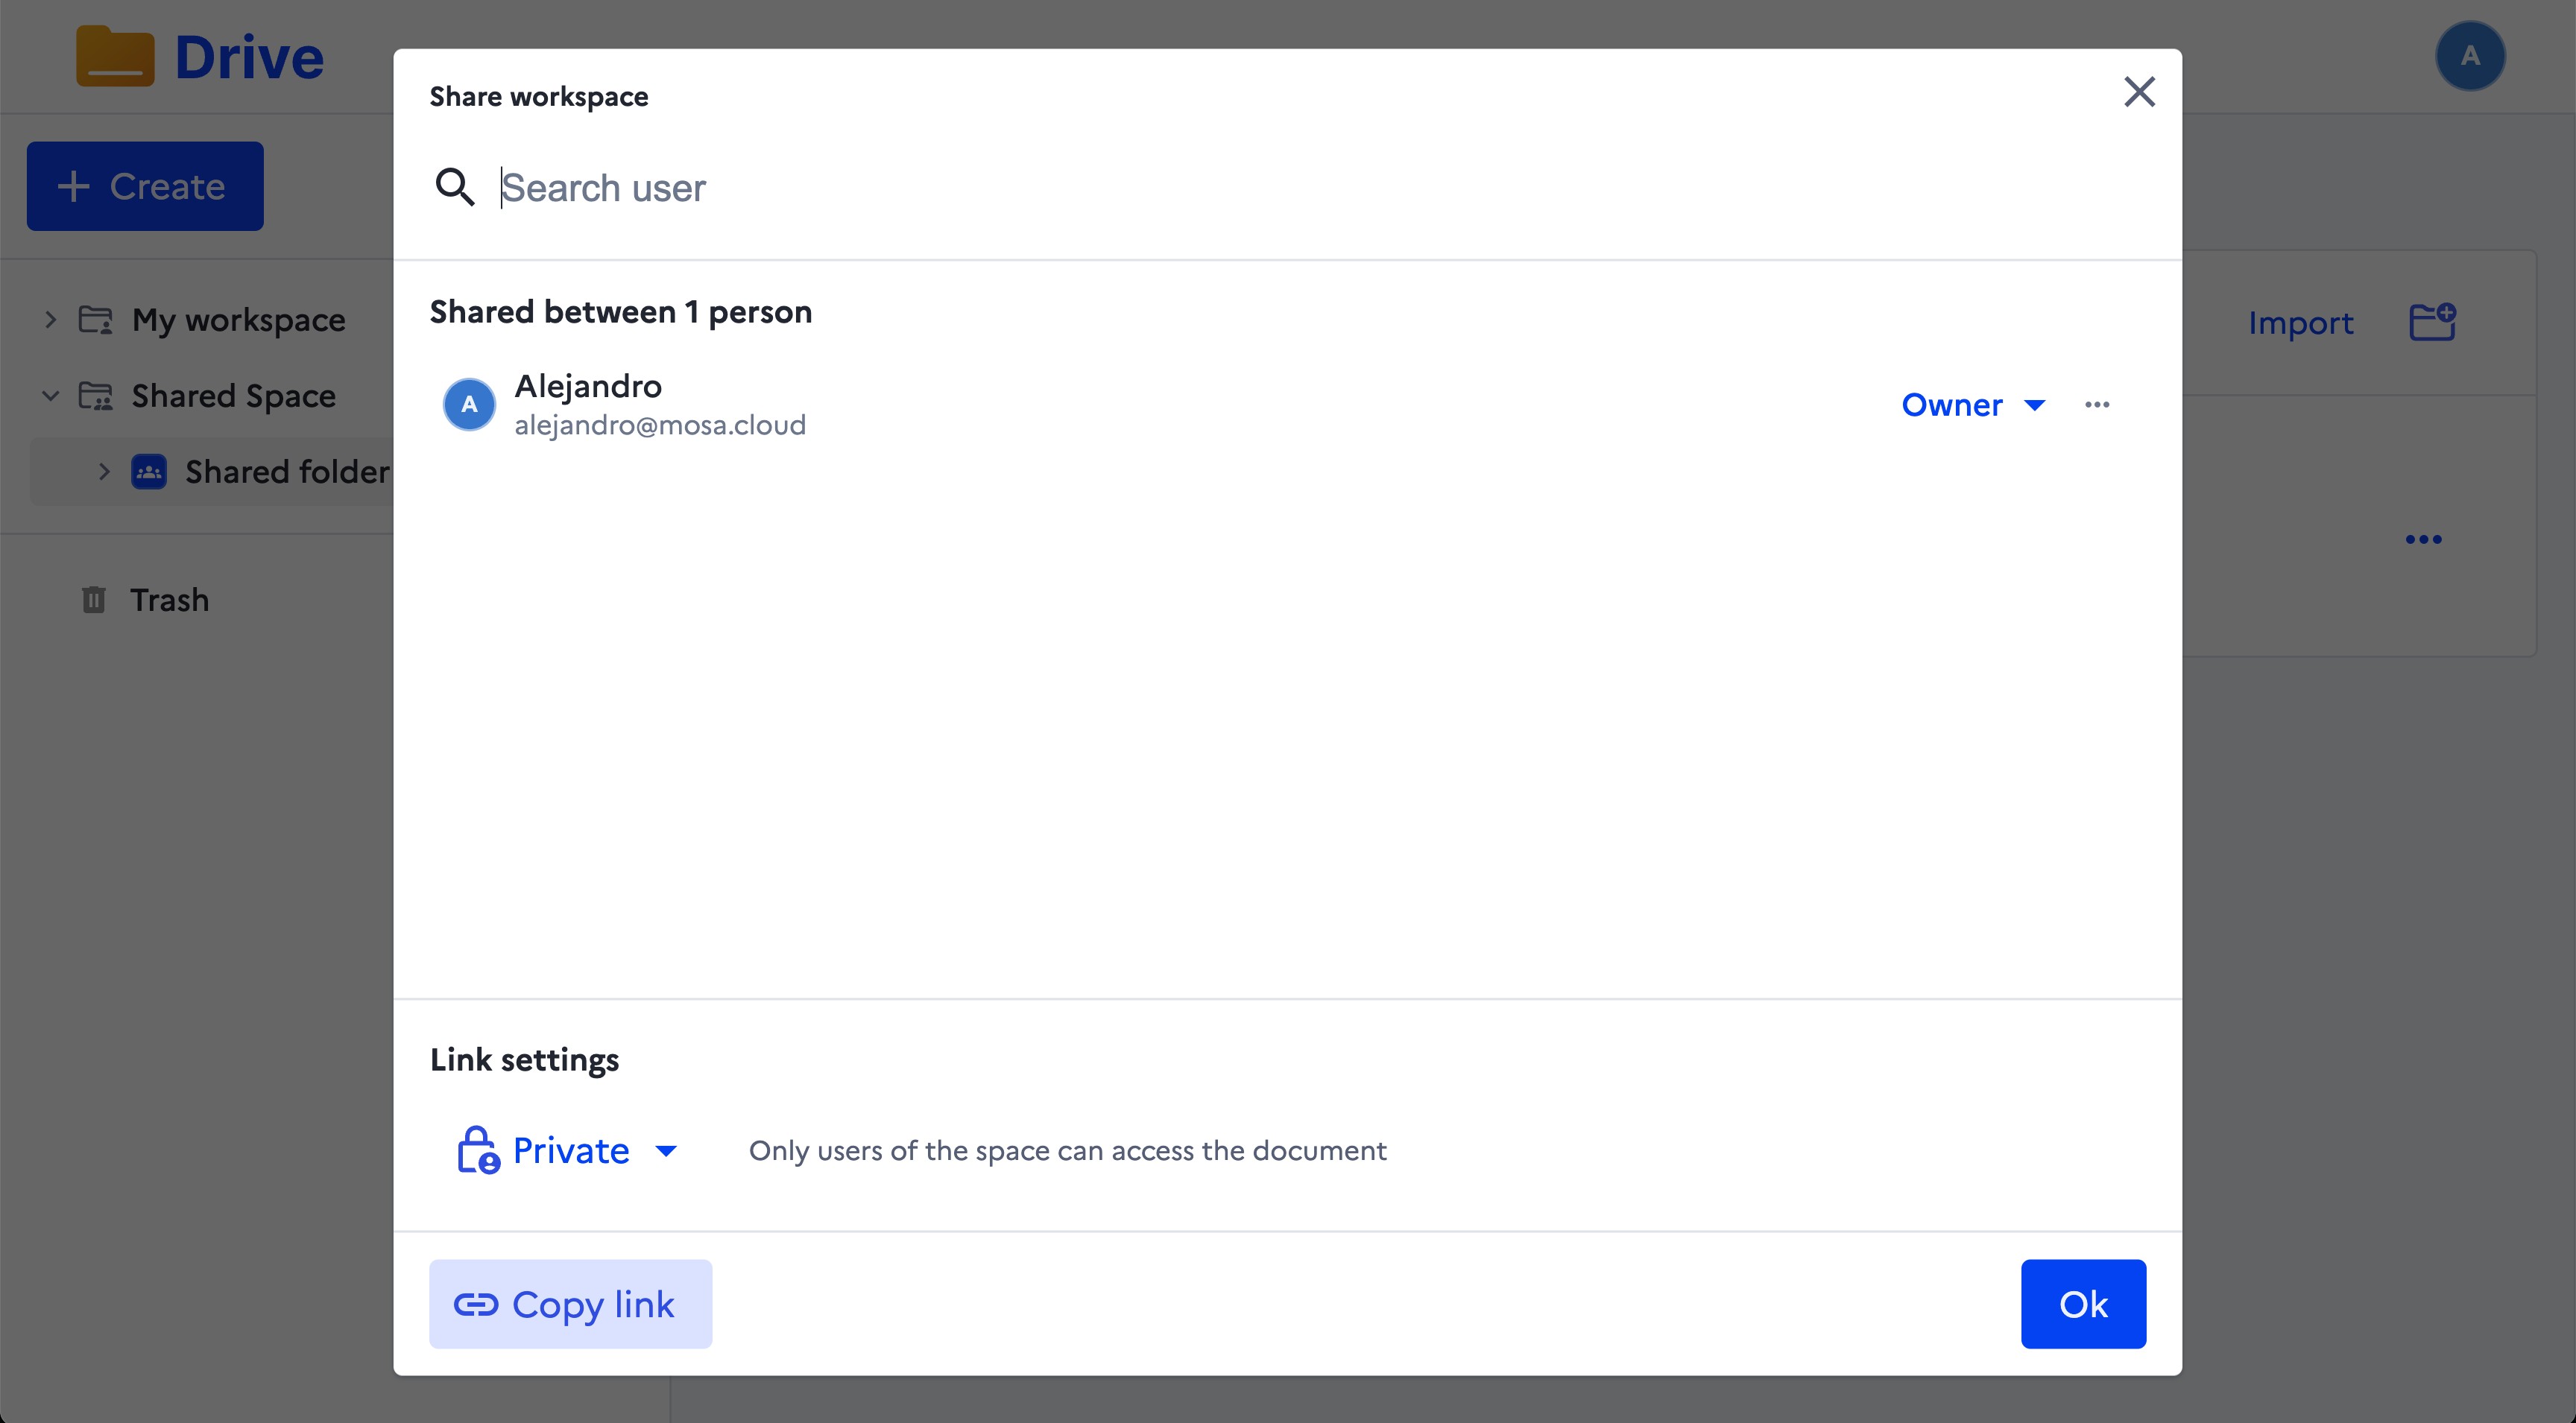This screenshot has width=2576, height=1423.
Task: Click the My workspace folder icon
Action: tap(96, 320)
